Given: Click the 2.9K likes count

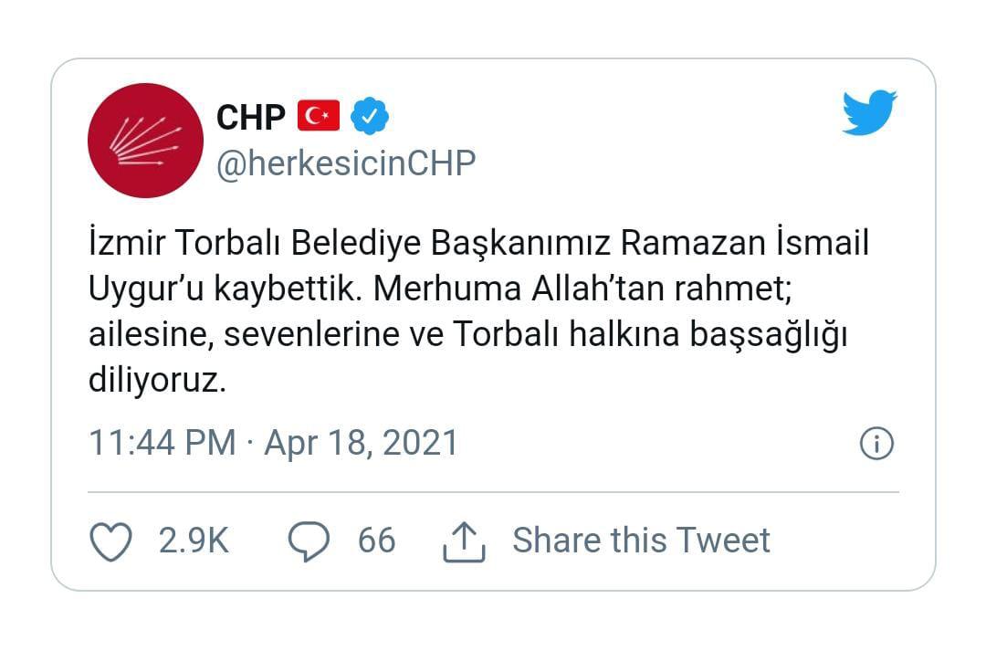Looking at the screenshot, I should coord(194,541).
